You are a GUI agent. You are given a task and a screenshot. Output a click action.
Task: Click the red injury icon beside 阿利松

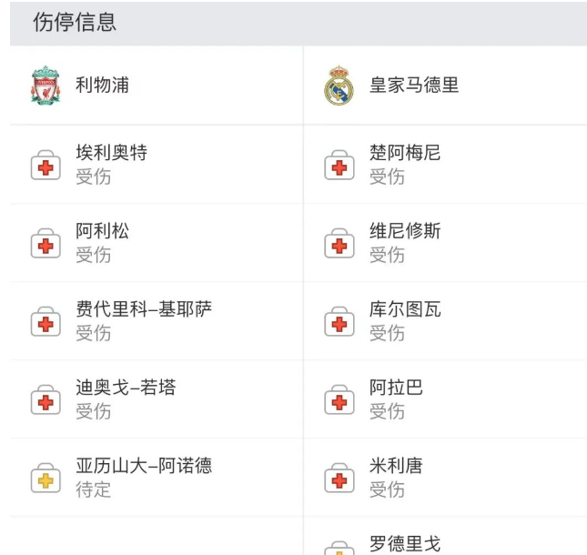click(46, 243)
